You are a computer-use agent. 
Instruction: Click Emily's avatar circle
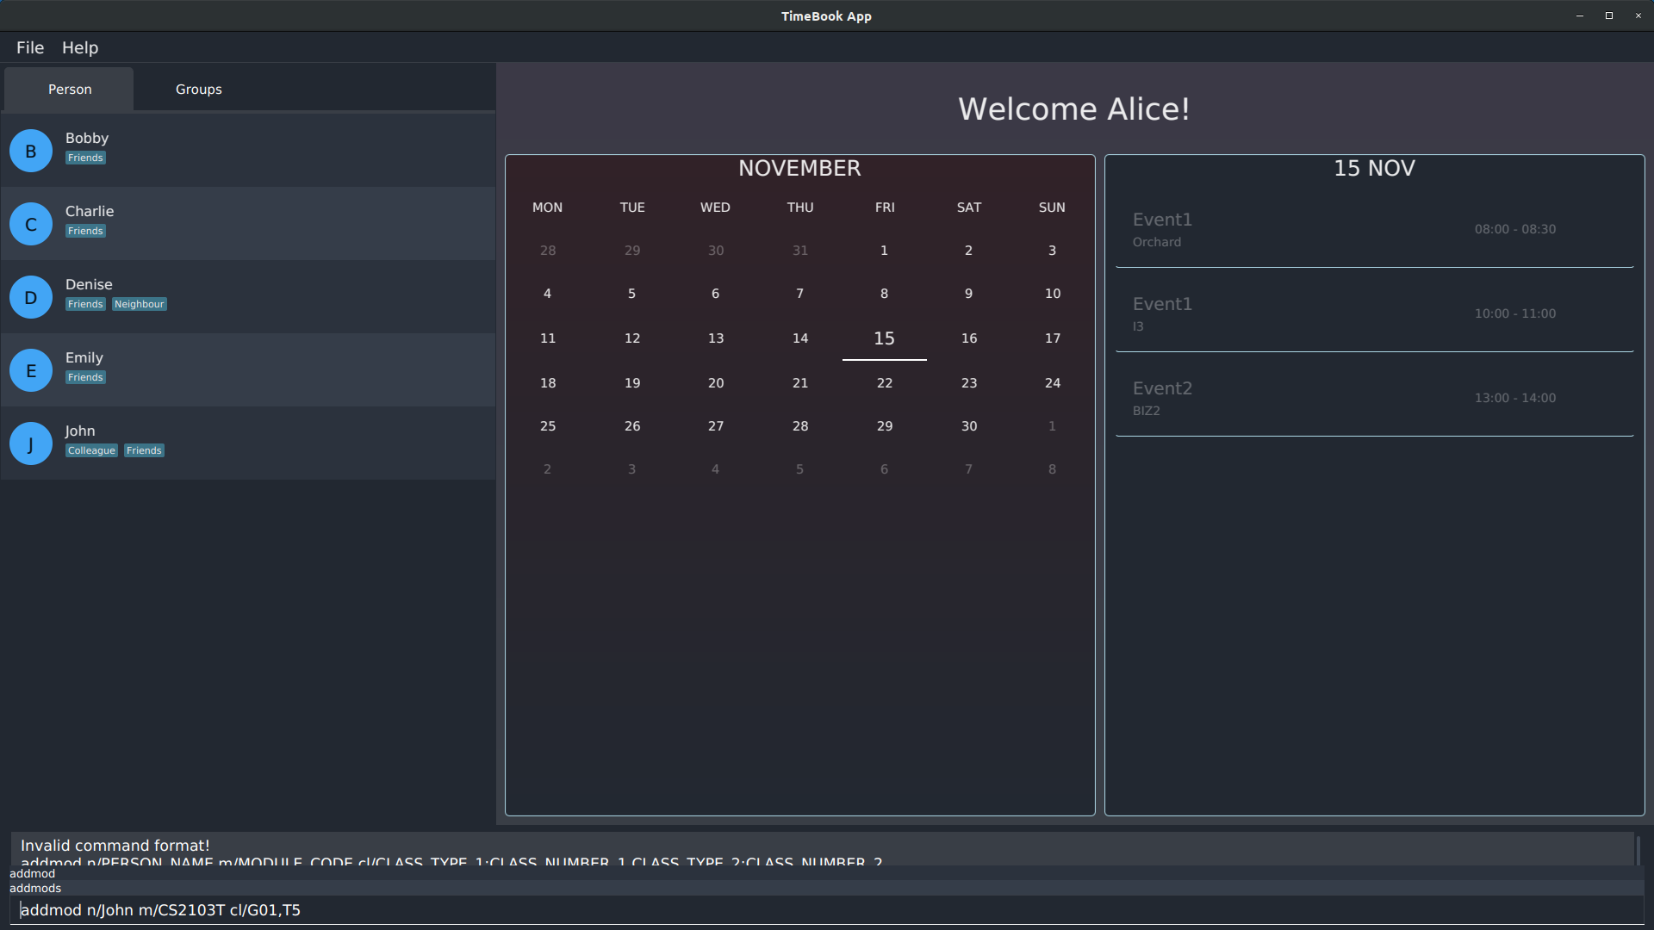pyautogui.click(x=31, y=370)
